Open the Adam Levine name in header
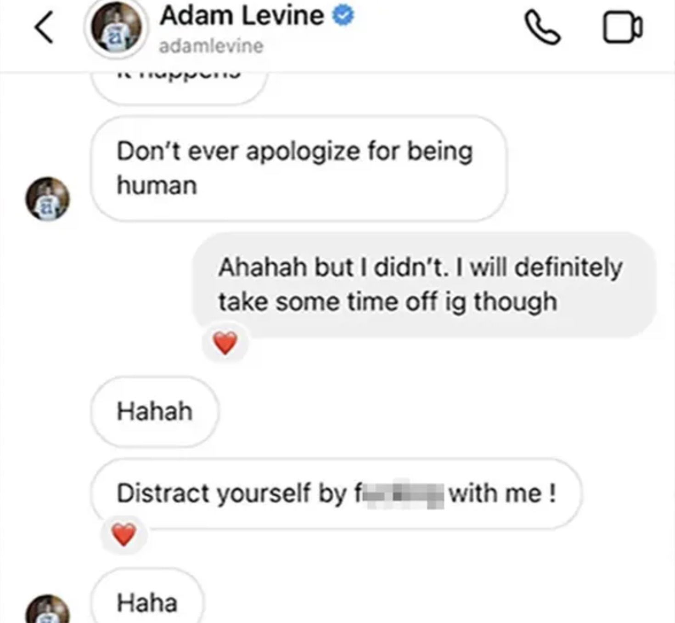The height and width of the screenshot is (623, 675). click(242, 16)
